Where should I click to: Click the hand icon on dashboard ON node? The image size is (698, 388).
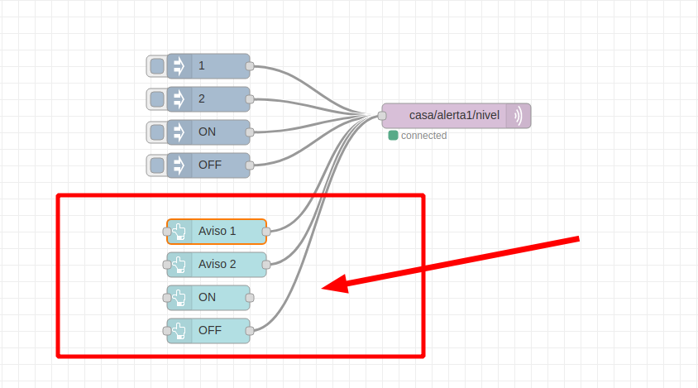click(x=179, y=298)
